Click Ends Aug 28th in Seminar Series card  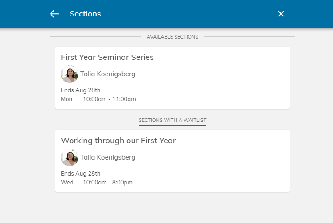tap(80, 90)
